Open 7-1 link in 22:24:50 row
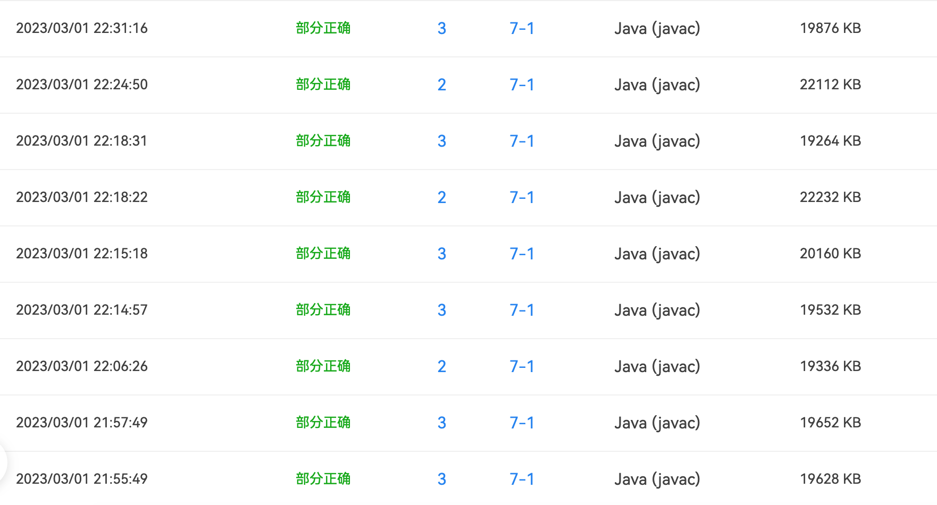The image size is (937, 505). [x=522, y=85]
